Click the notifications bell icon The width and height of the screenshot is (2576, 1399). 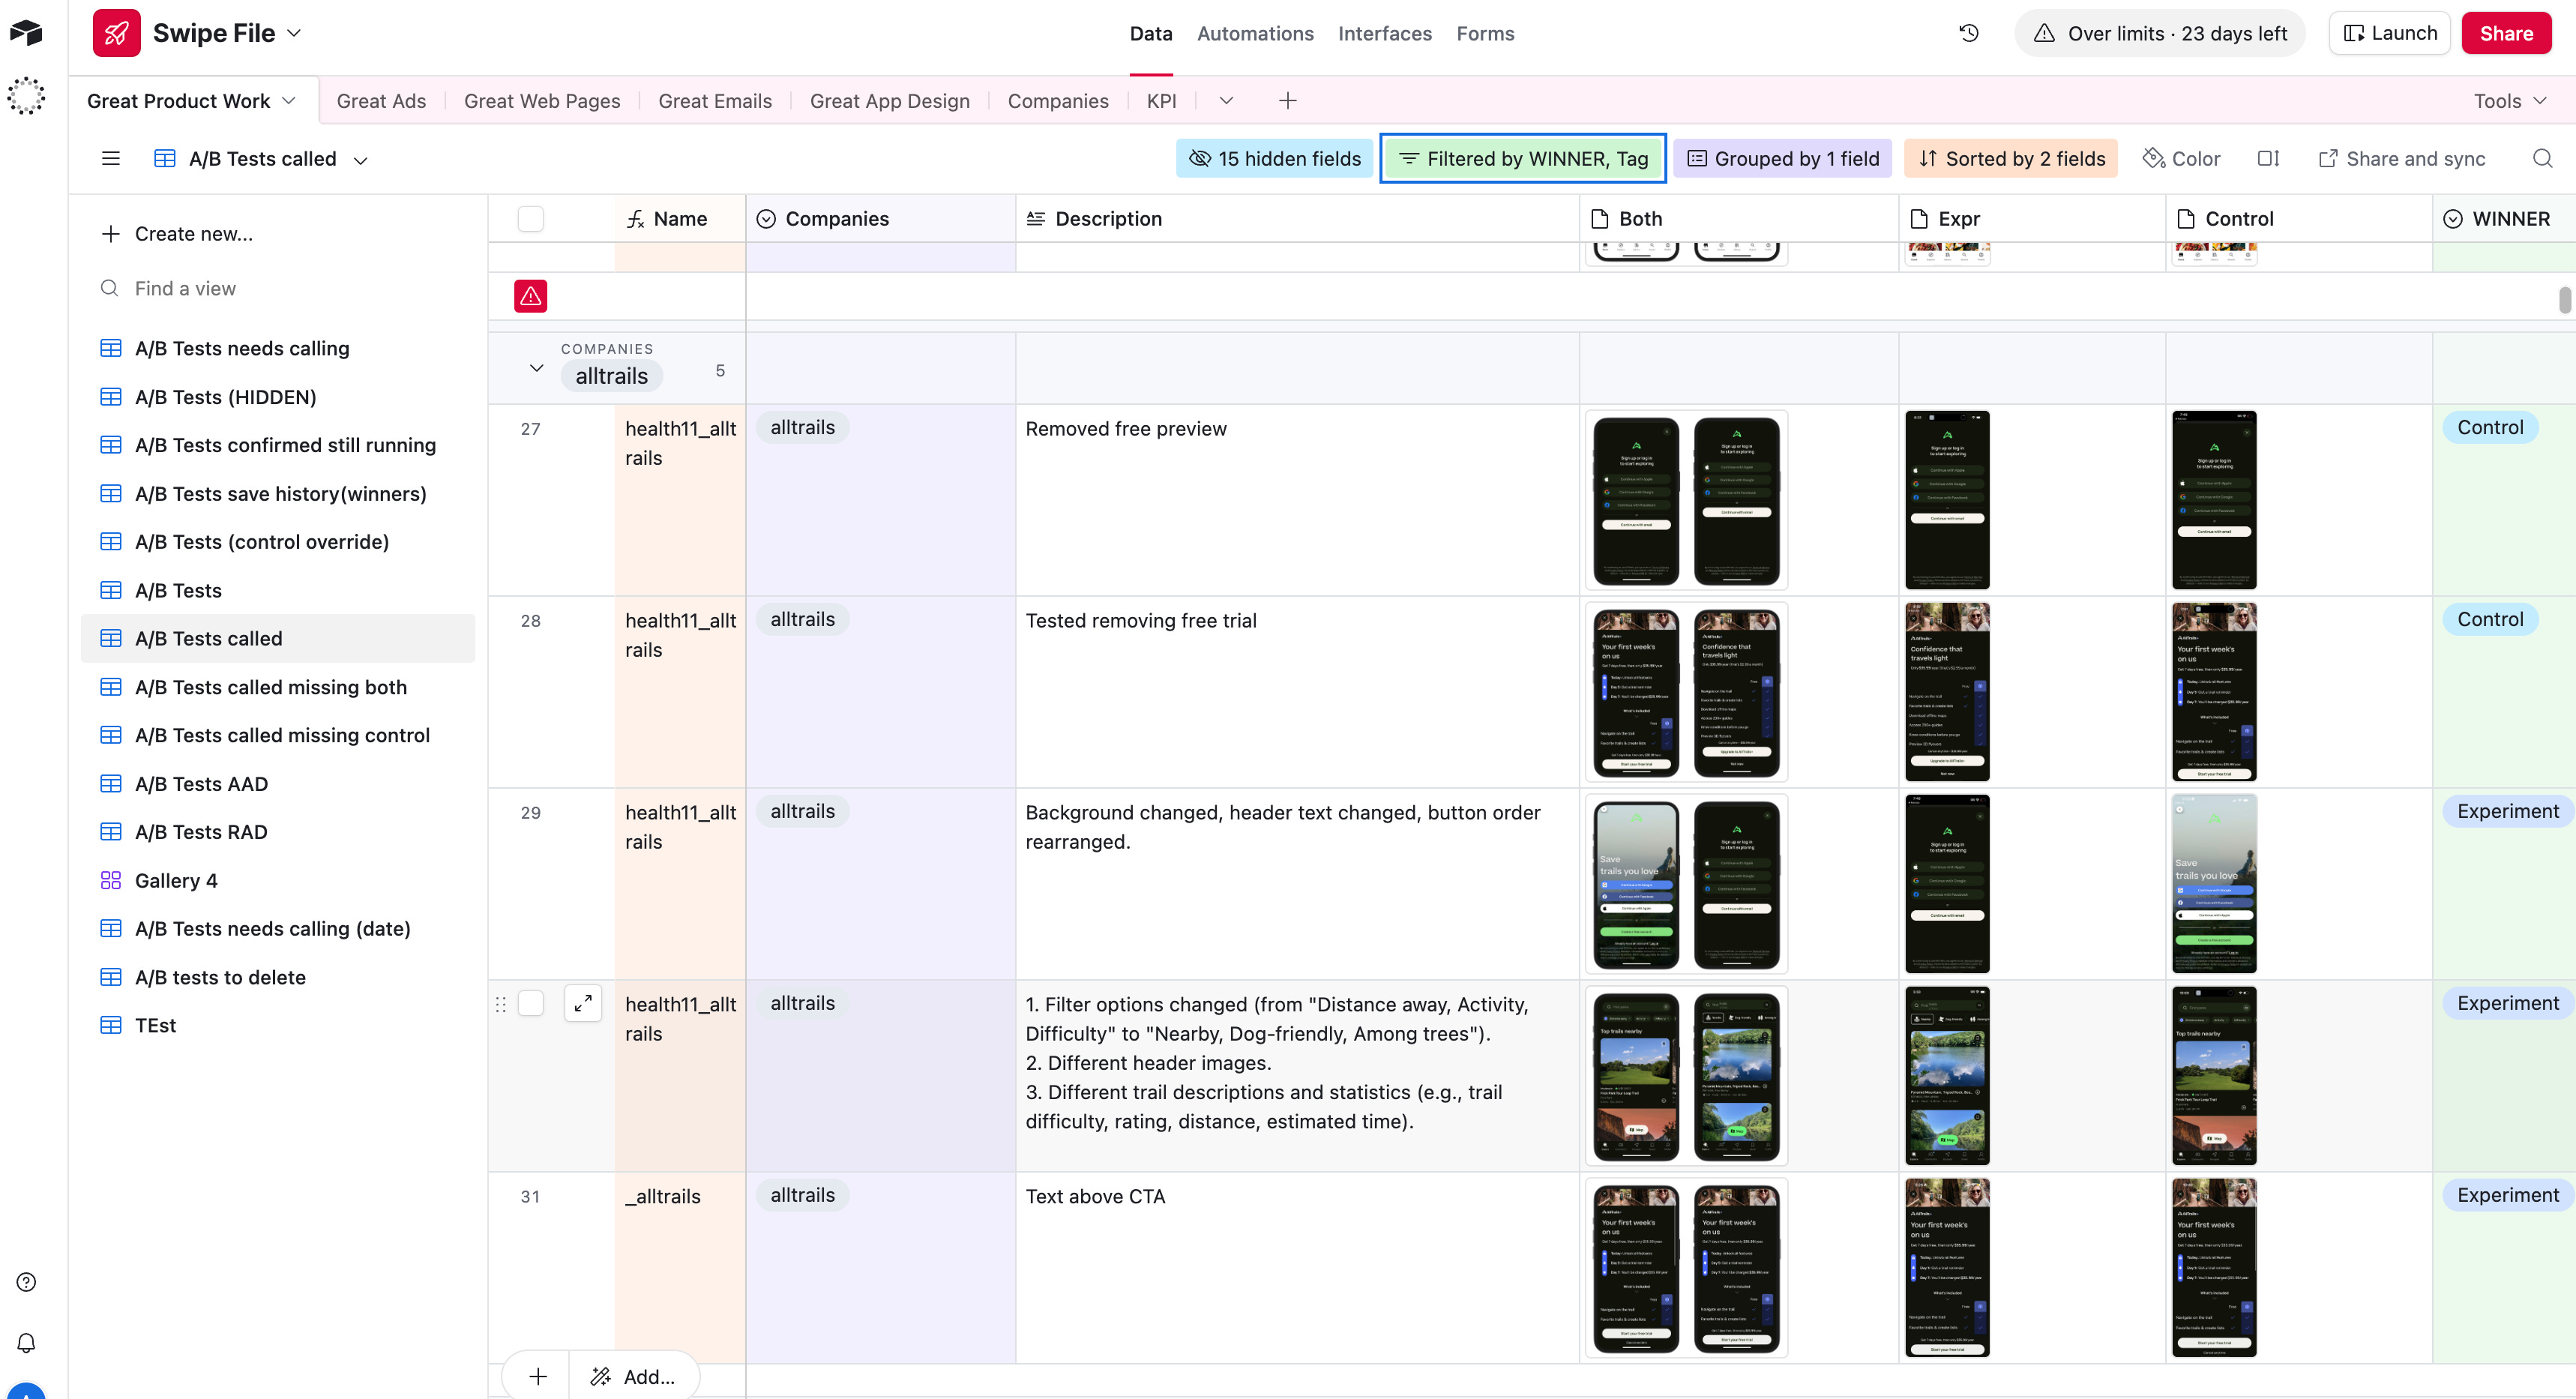[27, 1342]
